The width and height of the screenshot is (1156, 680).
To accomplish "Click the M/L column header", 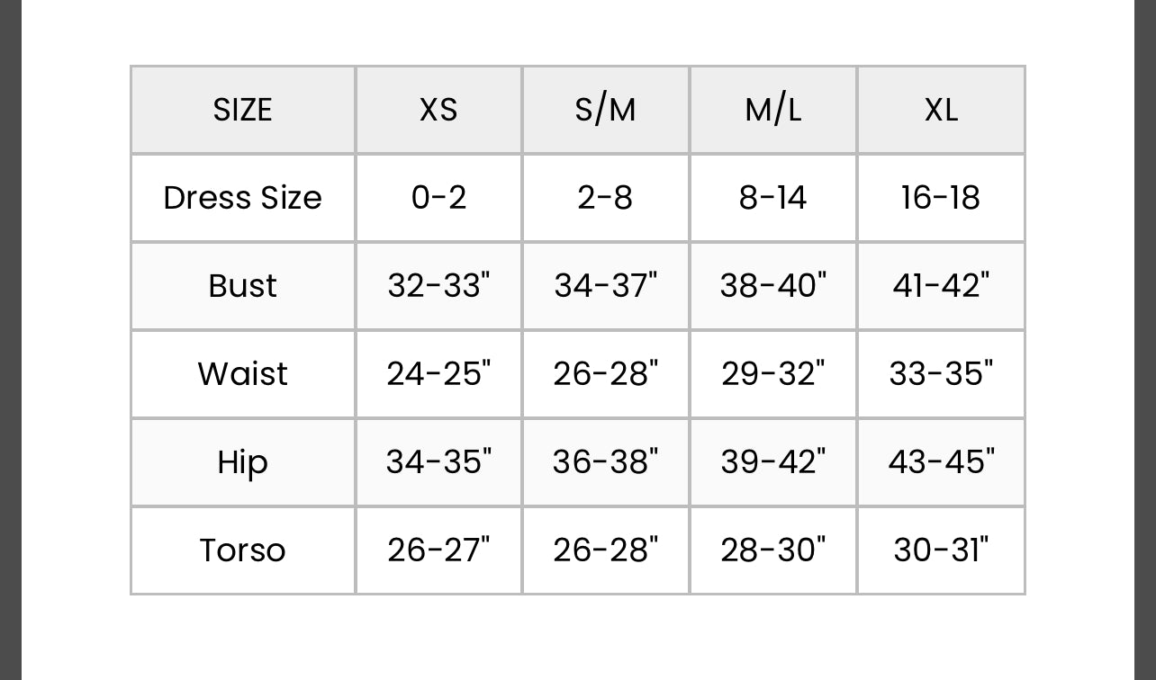I will tap(773, 110).
